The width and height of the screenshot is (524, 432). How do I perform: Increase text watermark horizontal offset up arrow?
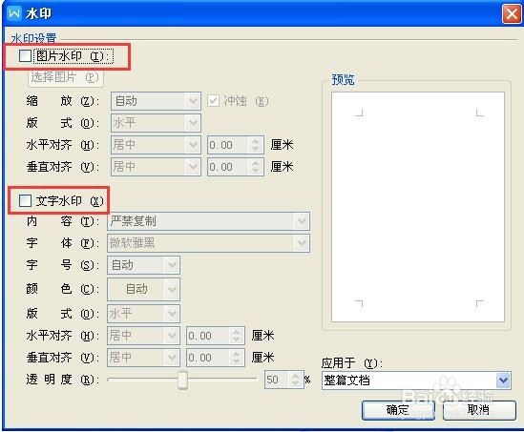237,332
